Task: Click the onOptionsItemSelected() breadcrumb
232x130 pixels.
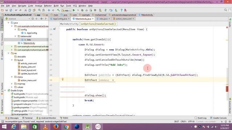Action: pos(98,24)
